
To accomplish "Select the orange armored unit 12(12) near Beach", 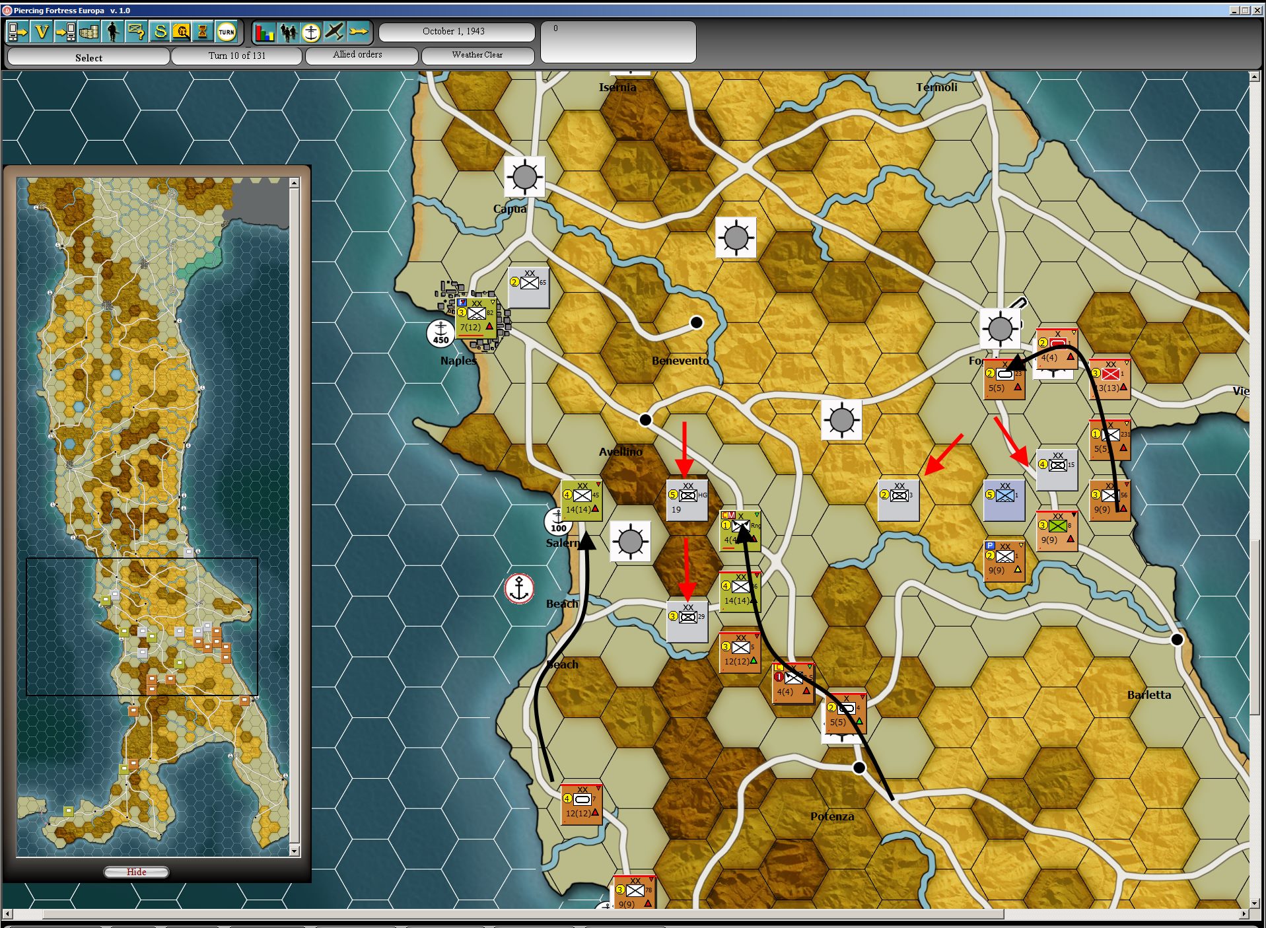I will click(x=582, y=804).
